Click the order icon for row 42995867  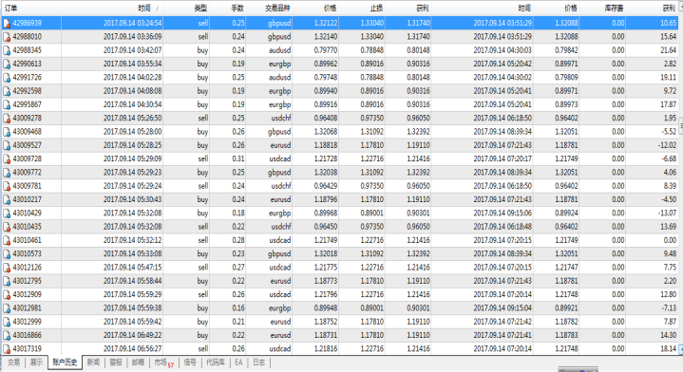[x=7, y=104]
